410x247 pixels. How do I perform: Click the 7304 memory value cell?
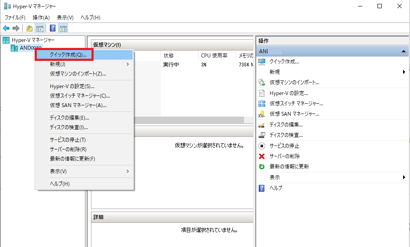tap(246, 65)
